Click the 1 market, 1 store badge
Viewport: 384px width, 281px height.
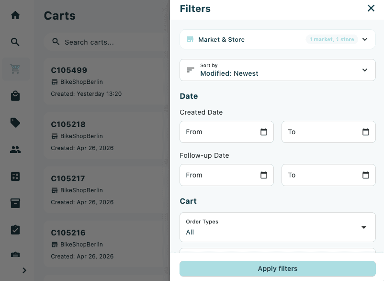[332, 39]
